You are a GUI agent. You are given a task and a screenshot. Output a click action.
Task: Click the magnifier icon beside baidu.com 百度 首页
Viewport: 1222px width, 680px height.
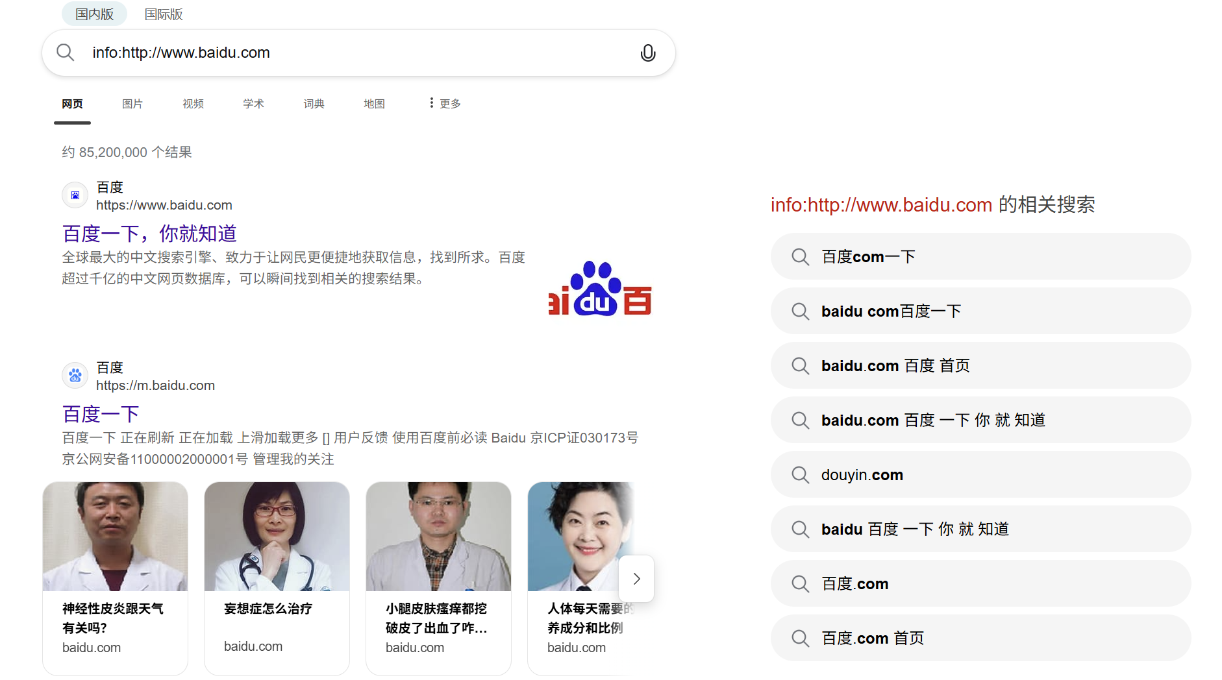pyautogui.click(x=800, y=366)
